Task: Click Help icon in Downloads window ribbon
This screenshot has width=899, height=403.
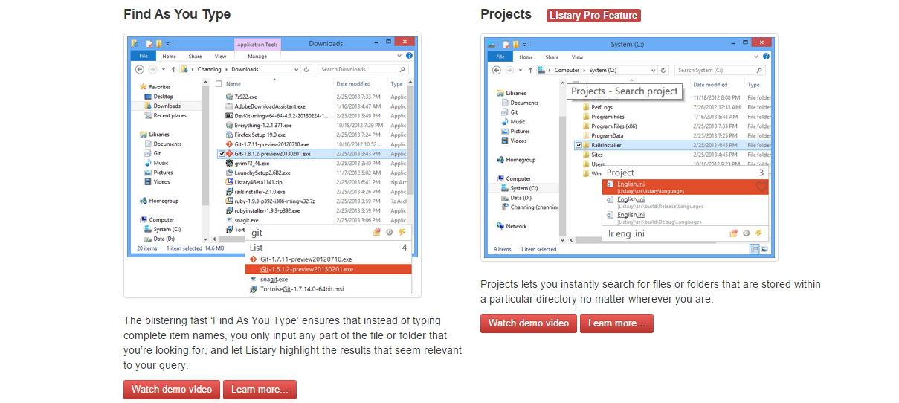Action: pos(408,56)
